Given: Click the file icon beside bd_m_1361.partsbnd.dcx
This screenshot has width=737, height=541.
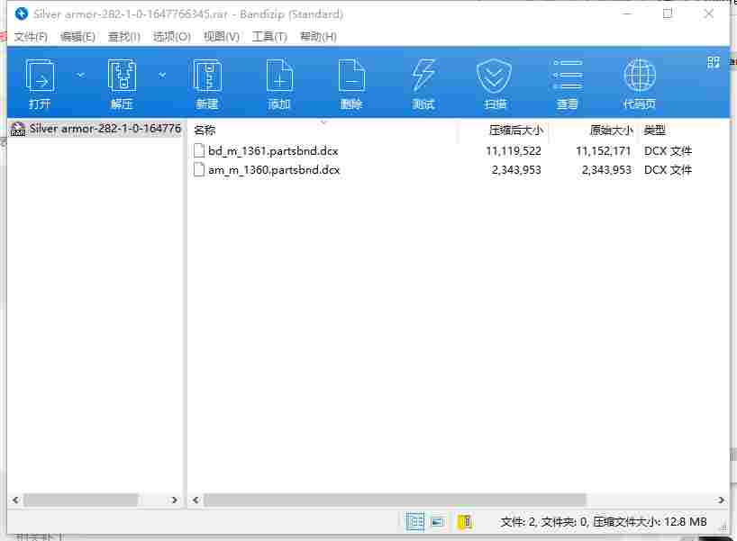Looking at the screenshot, I should point(199,150).
